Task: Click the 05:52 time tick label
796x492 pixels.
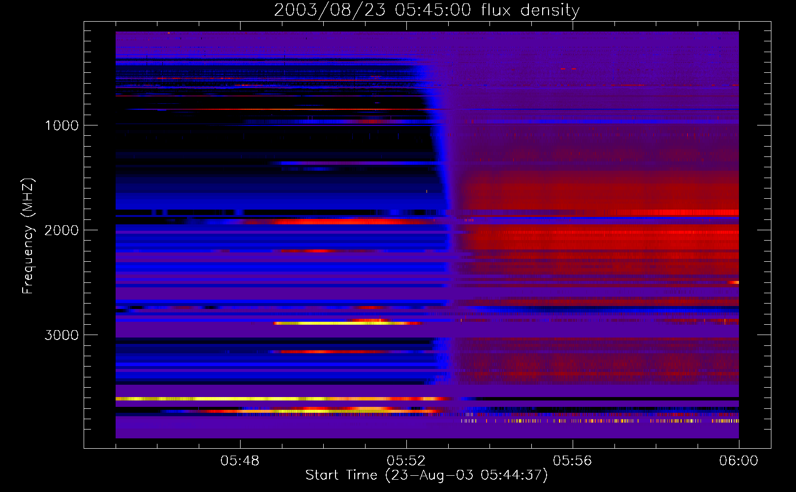Action: click(406, 461)
